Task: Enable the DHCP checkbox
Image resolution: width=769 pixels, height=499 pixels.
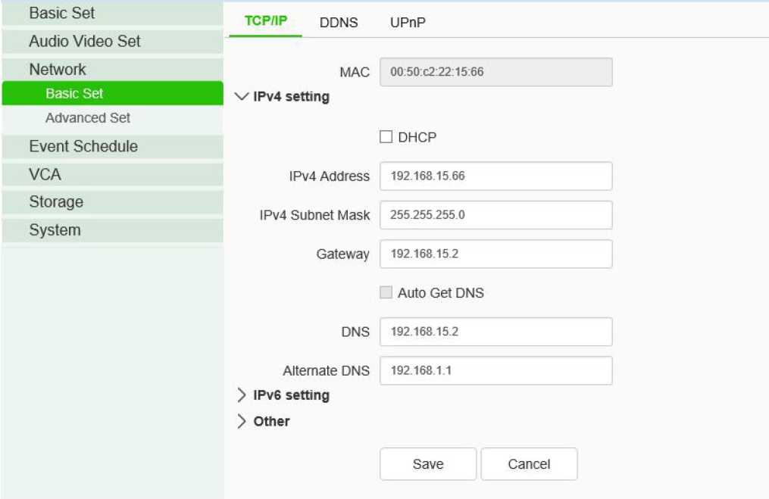Action: (386, 137)
